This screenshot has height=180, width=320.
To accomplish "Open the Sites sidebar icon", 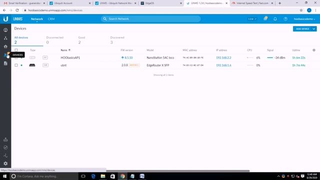I will click(x=5, y=46).
